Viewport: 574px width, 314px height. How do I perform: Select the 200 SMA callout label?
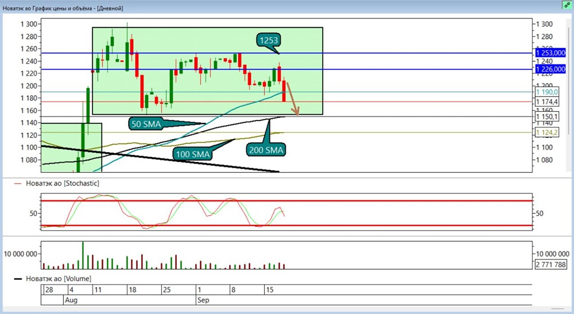(x=266, y=150)
